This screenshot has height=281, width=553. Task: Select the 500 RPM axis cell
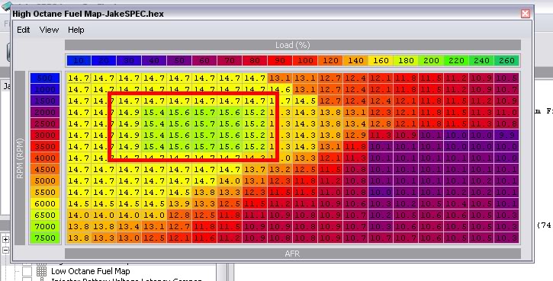45,78
